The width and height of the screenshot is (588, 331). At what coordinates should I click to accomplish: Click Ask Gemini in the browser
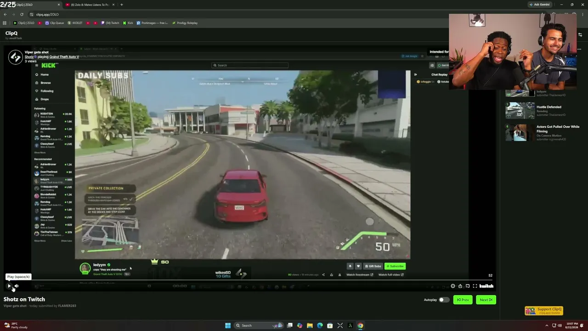tap(540, 5)
